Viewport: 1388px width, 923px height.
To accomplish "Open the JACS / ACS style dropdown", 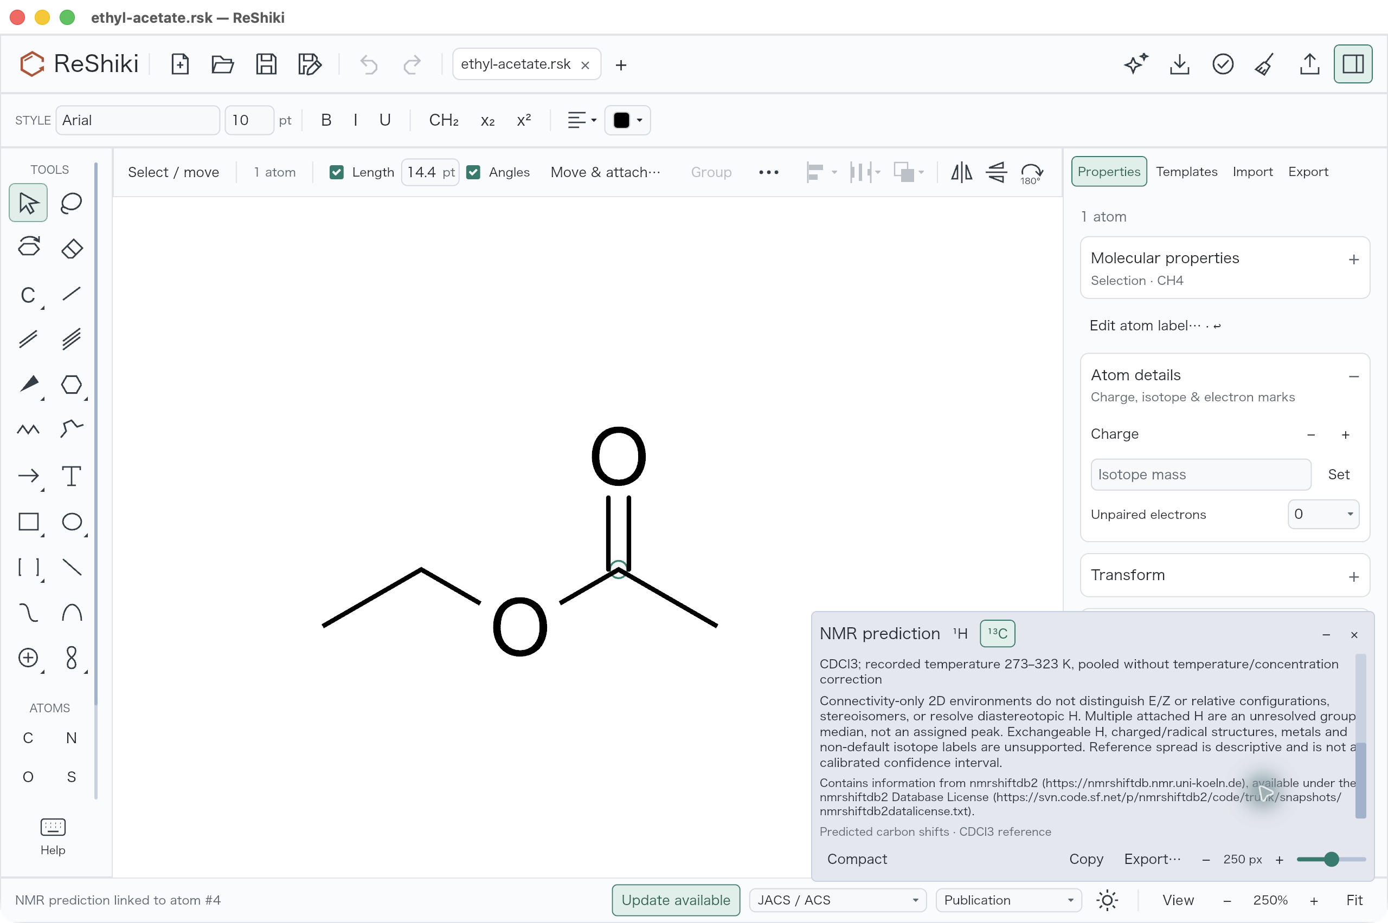I will (x=838, y=900).
